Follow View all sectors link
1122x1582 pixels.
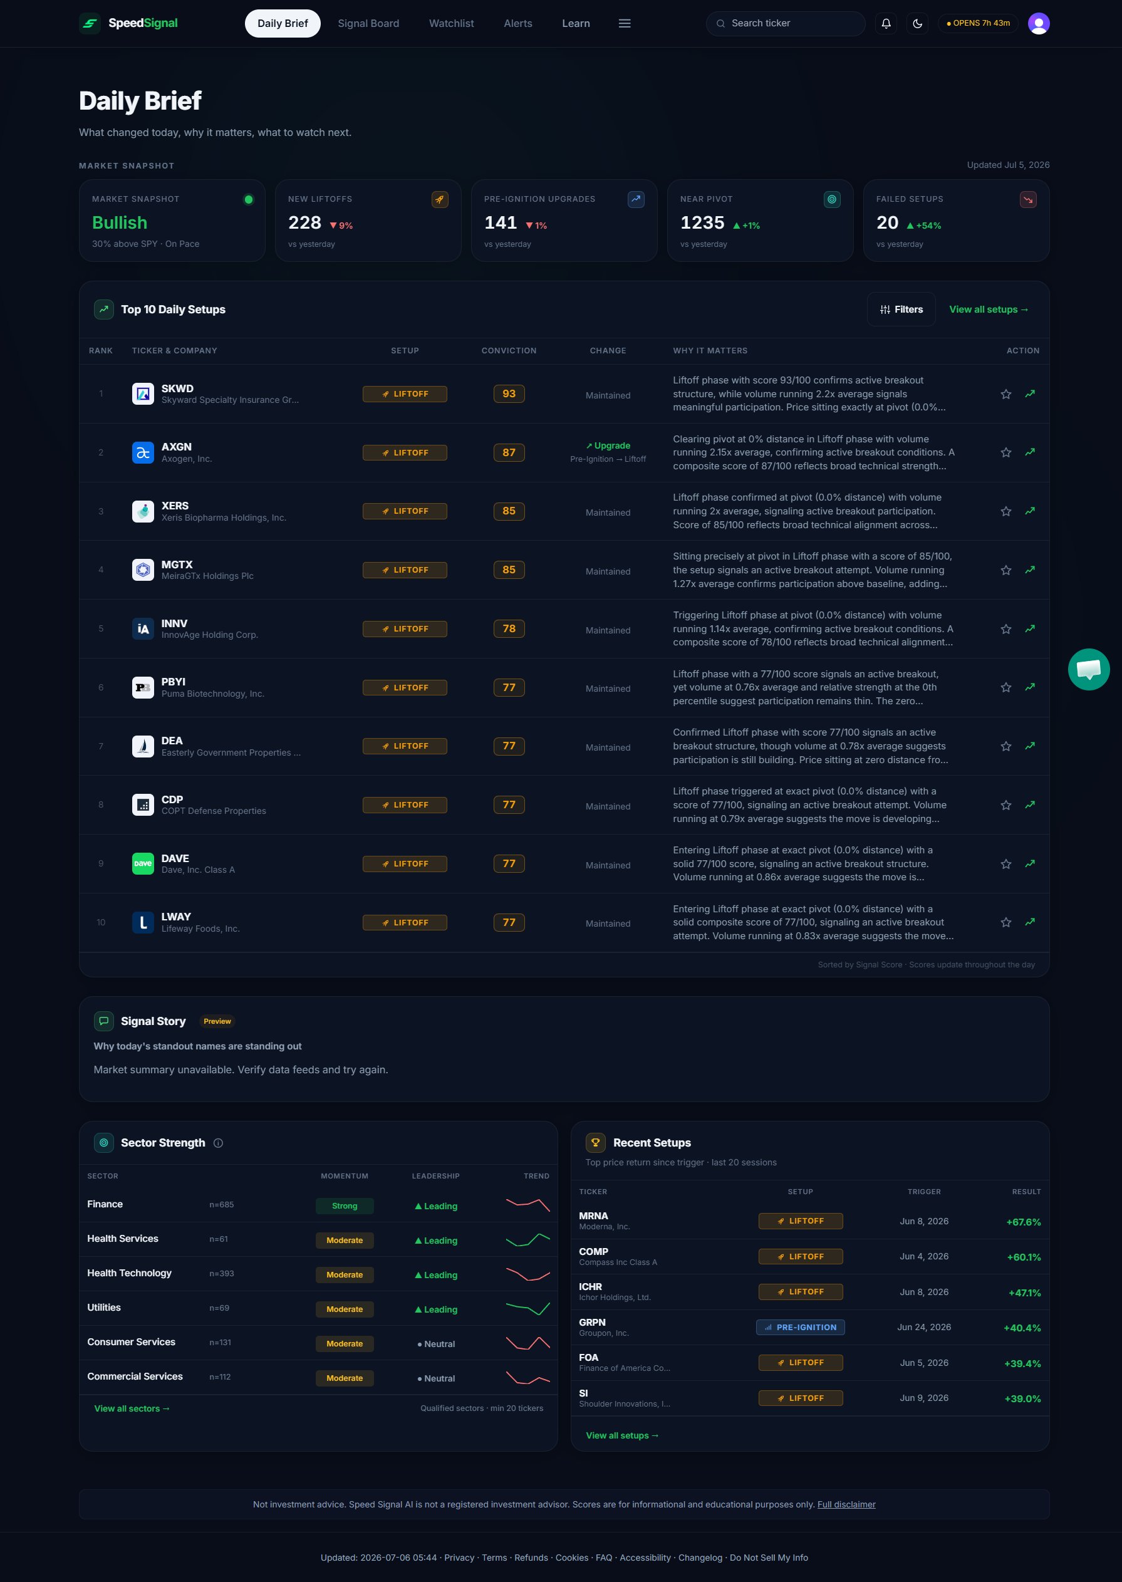pos(132,1408)
